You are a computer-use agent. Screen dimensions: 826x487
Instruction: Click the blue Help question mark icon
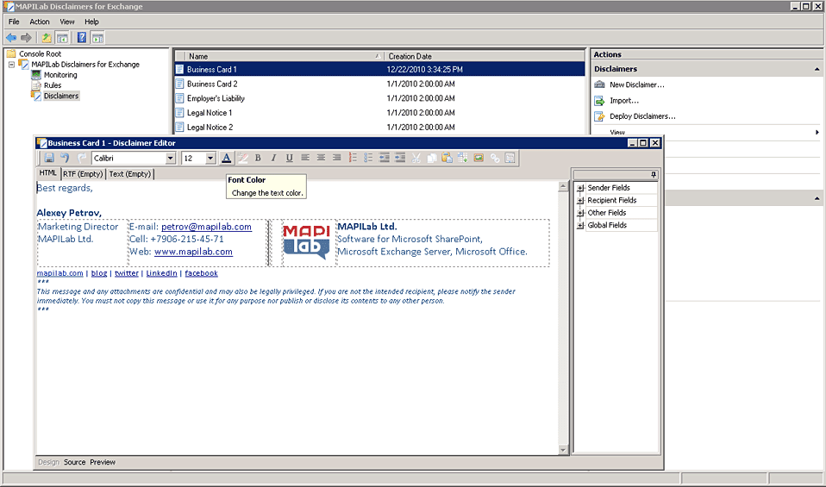click(82, 38)
